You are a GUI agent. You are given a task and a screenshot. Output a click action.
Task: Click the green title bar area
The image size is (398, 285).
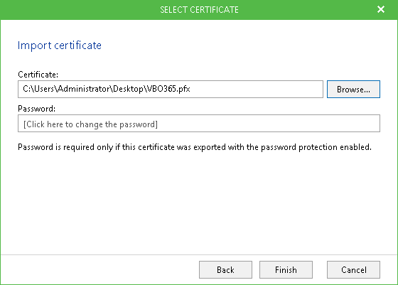76,10
